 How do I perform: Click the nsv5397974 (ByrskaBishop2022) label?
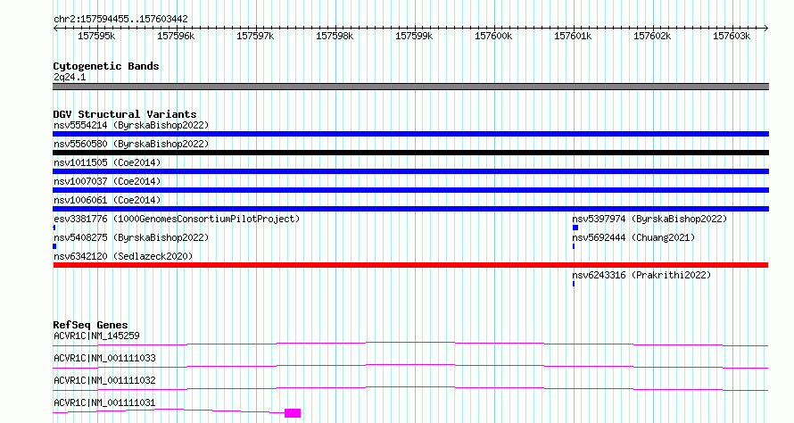tap(649, 219)
